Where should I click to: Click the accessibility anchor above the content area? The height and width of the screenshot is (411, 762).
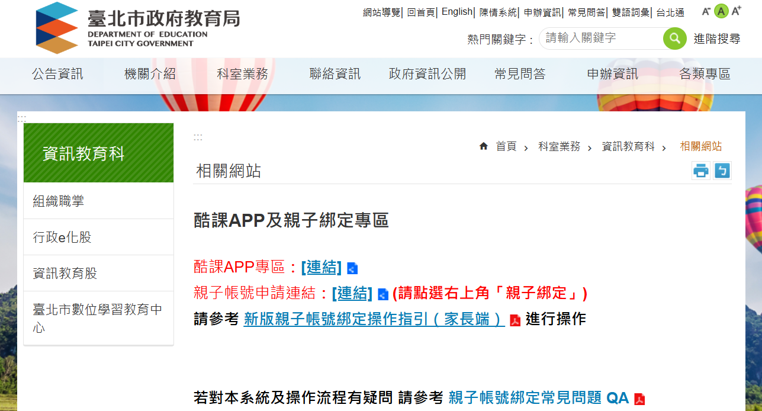pyautogui.click(x=198, y=137)
